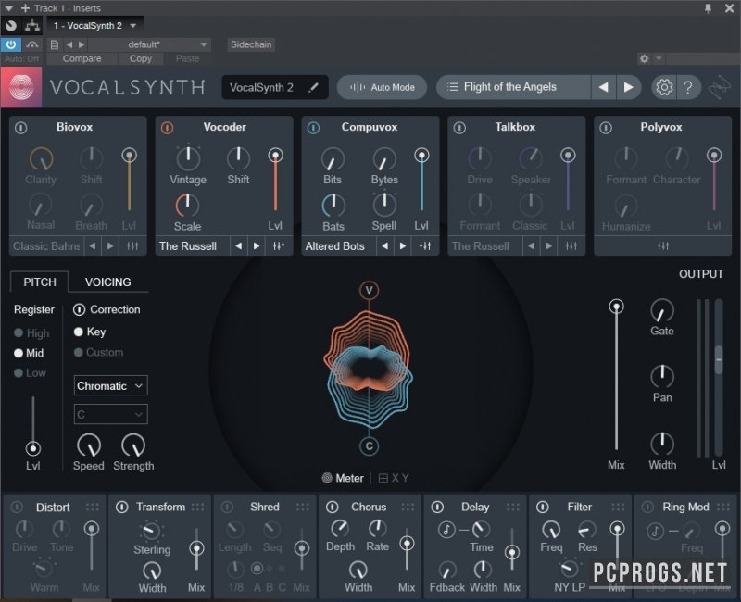741x602 pixels.
Task: Open the key C dropdown
Action: (110, 414)
